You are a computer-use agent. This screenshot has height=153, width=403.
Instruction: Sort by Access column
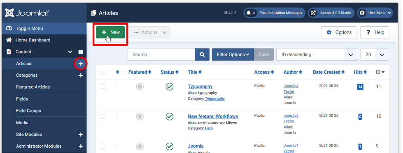pyautogui.click(x=264, y=72)
